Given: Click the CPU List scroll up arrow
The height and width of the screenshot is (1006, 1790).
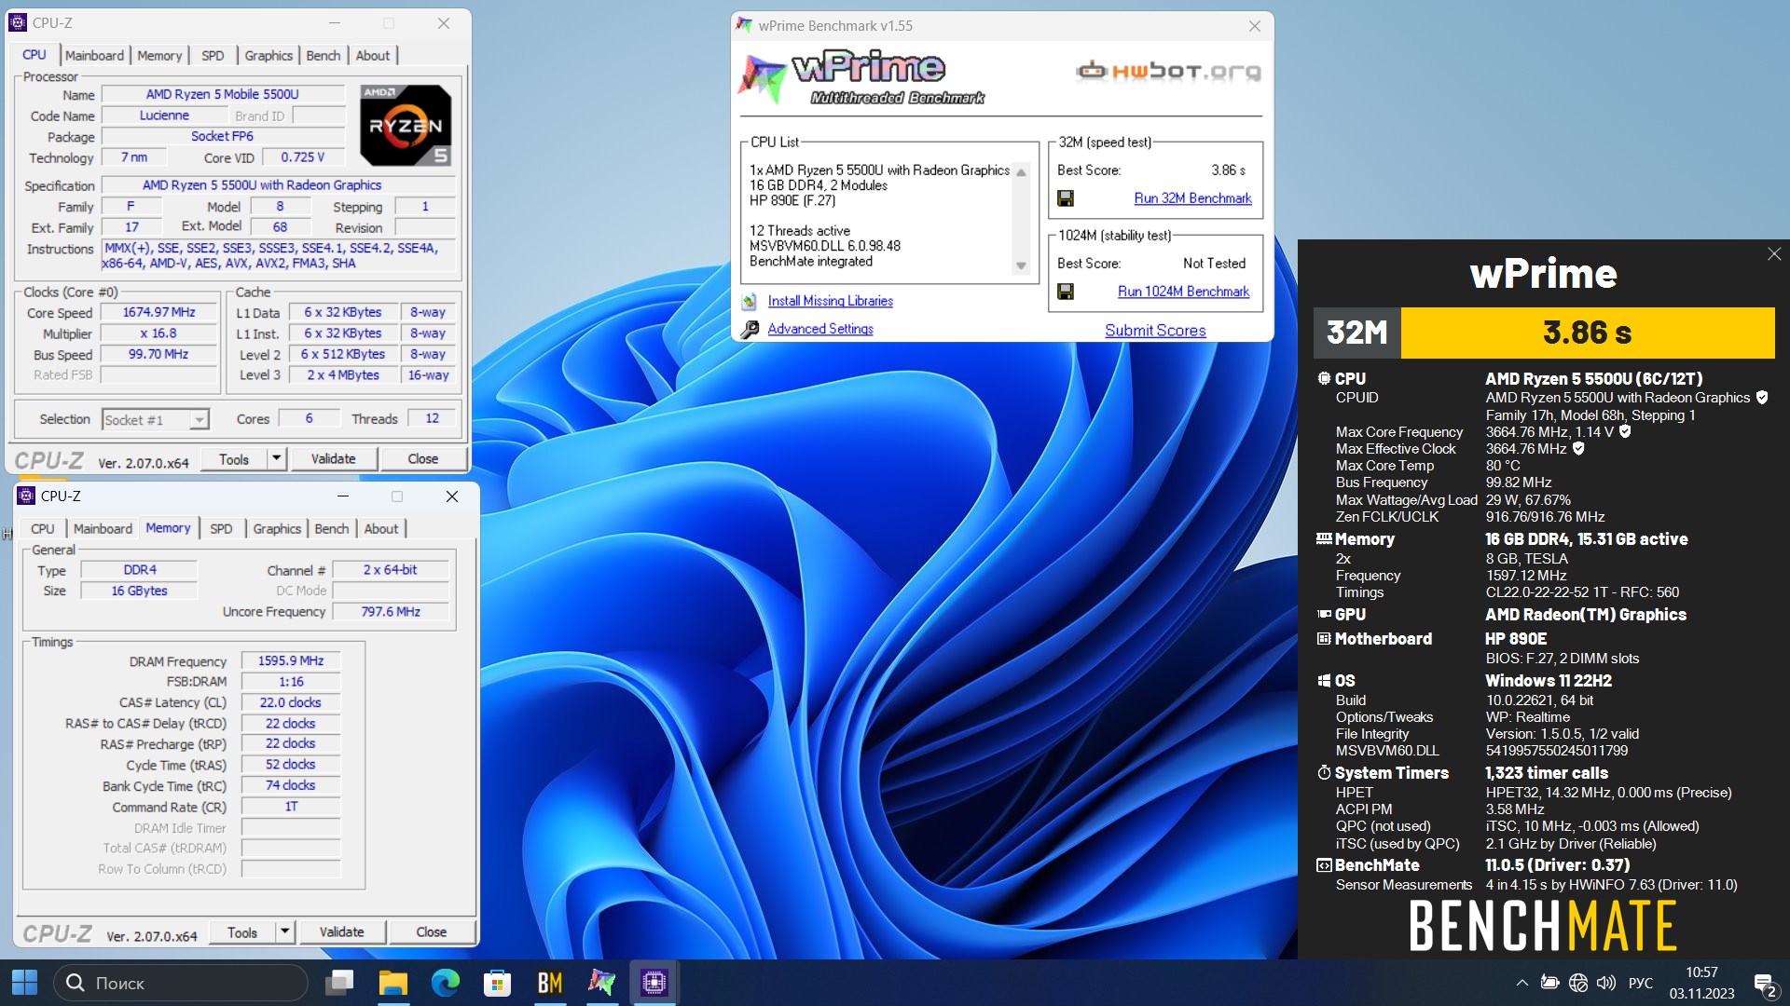Looking at the screenshot, I should click(x=1021, y=172).
